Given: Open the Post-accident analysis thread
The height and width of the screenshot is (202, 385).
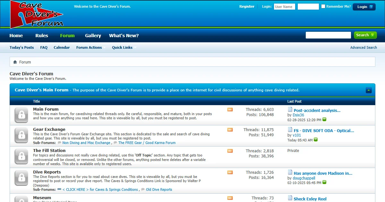Looking at the screenshot, I should (x=317, y=111).
